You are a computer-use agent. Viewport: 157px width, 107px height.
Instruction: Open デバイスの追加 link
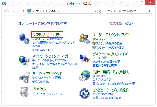[41, 82]
